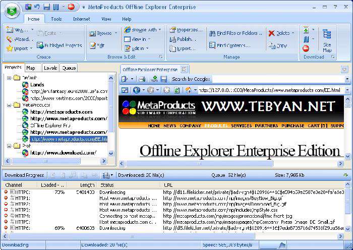Image resolution: width=353 pixels, height=250 pixels.
Task: Switch to the View ribbon tab
Action: click(x=106, y=19)
